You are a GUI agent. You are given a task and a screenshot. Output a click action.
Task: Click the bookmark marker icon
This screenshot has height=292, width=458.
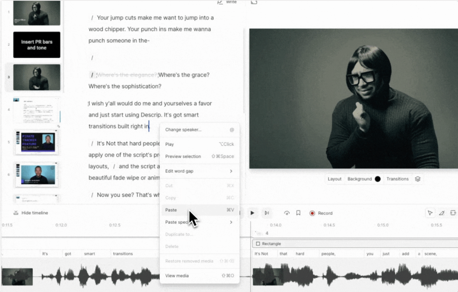coord(298,213)
